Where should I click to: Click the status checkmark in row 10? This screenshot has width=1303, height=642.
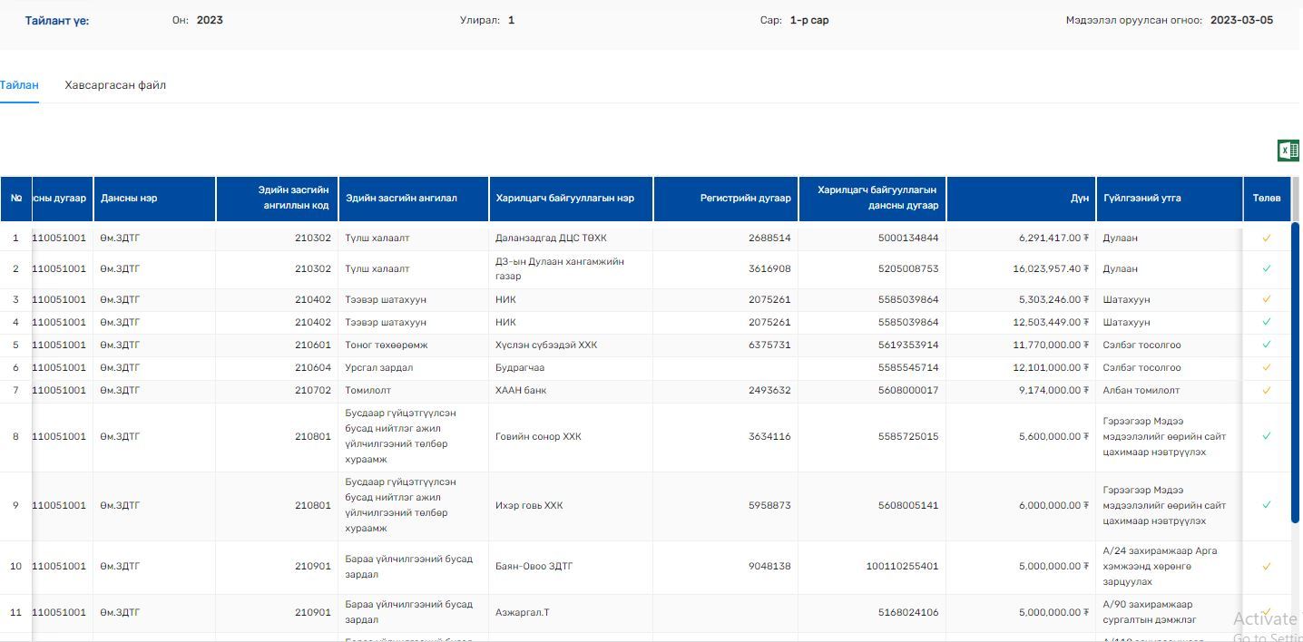pyautogui.click(x=1267, y=567)
